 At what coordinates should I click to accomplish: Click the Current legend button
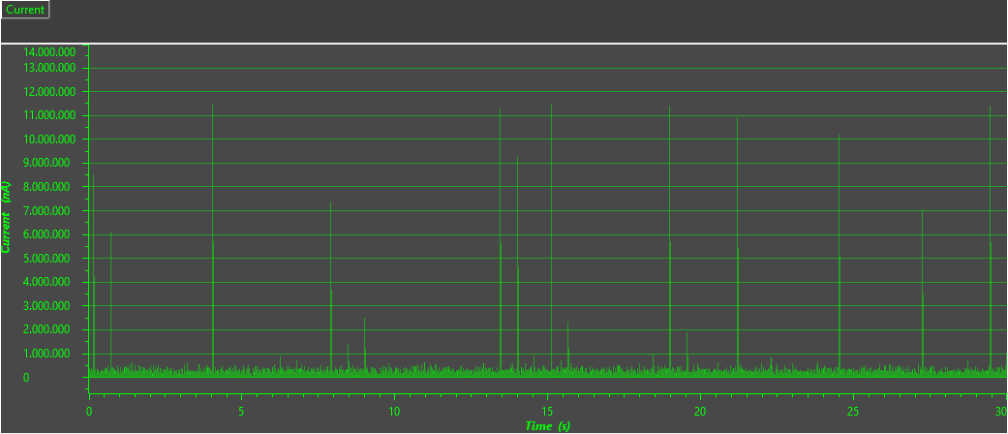[x=24, y=10]
